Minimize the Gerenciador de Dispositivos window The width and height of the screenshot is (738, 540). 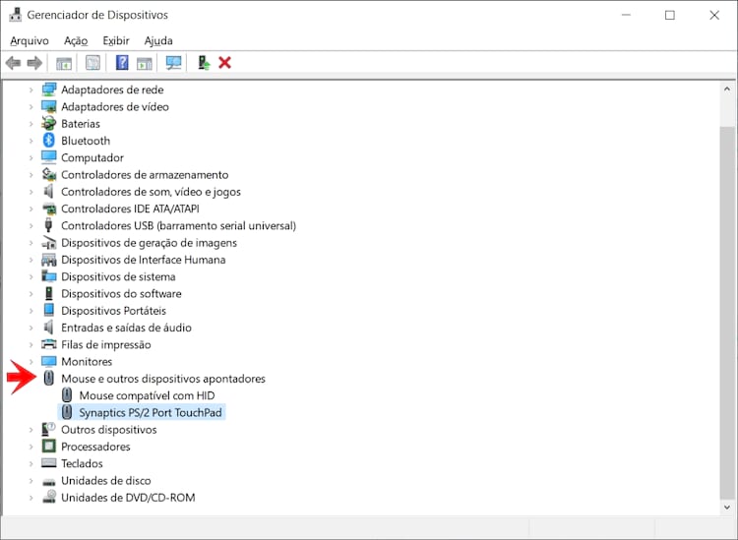pos(626,15)
